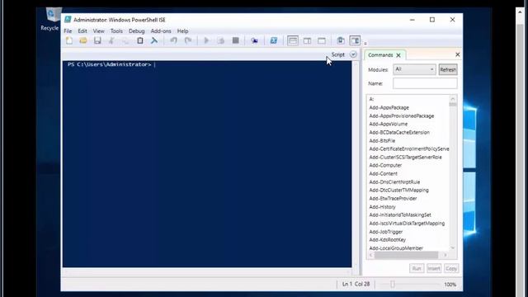
Task: Click the PowerShell ISE title bar app icon
Action: click(x=68, y=20)
